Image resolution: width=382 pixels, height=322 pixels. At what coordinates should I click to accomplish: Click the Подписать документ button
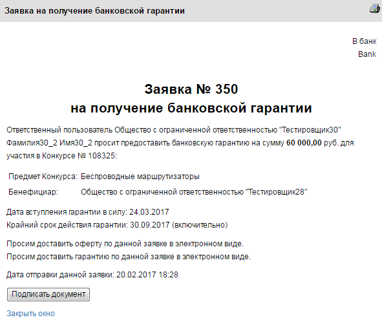point(48,294)
